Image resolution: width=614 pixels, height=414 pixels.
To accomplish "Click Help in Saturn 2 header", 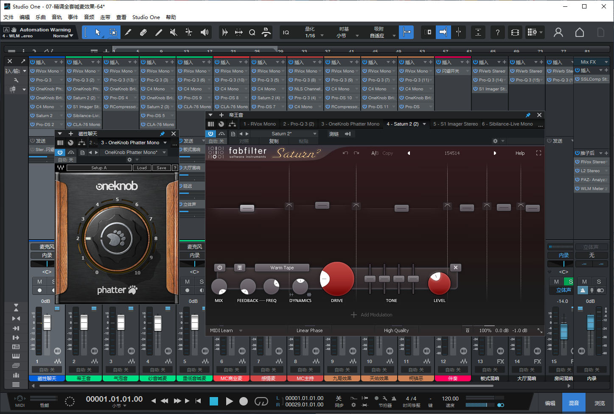I will click(520, 153).
